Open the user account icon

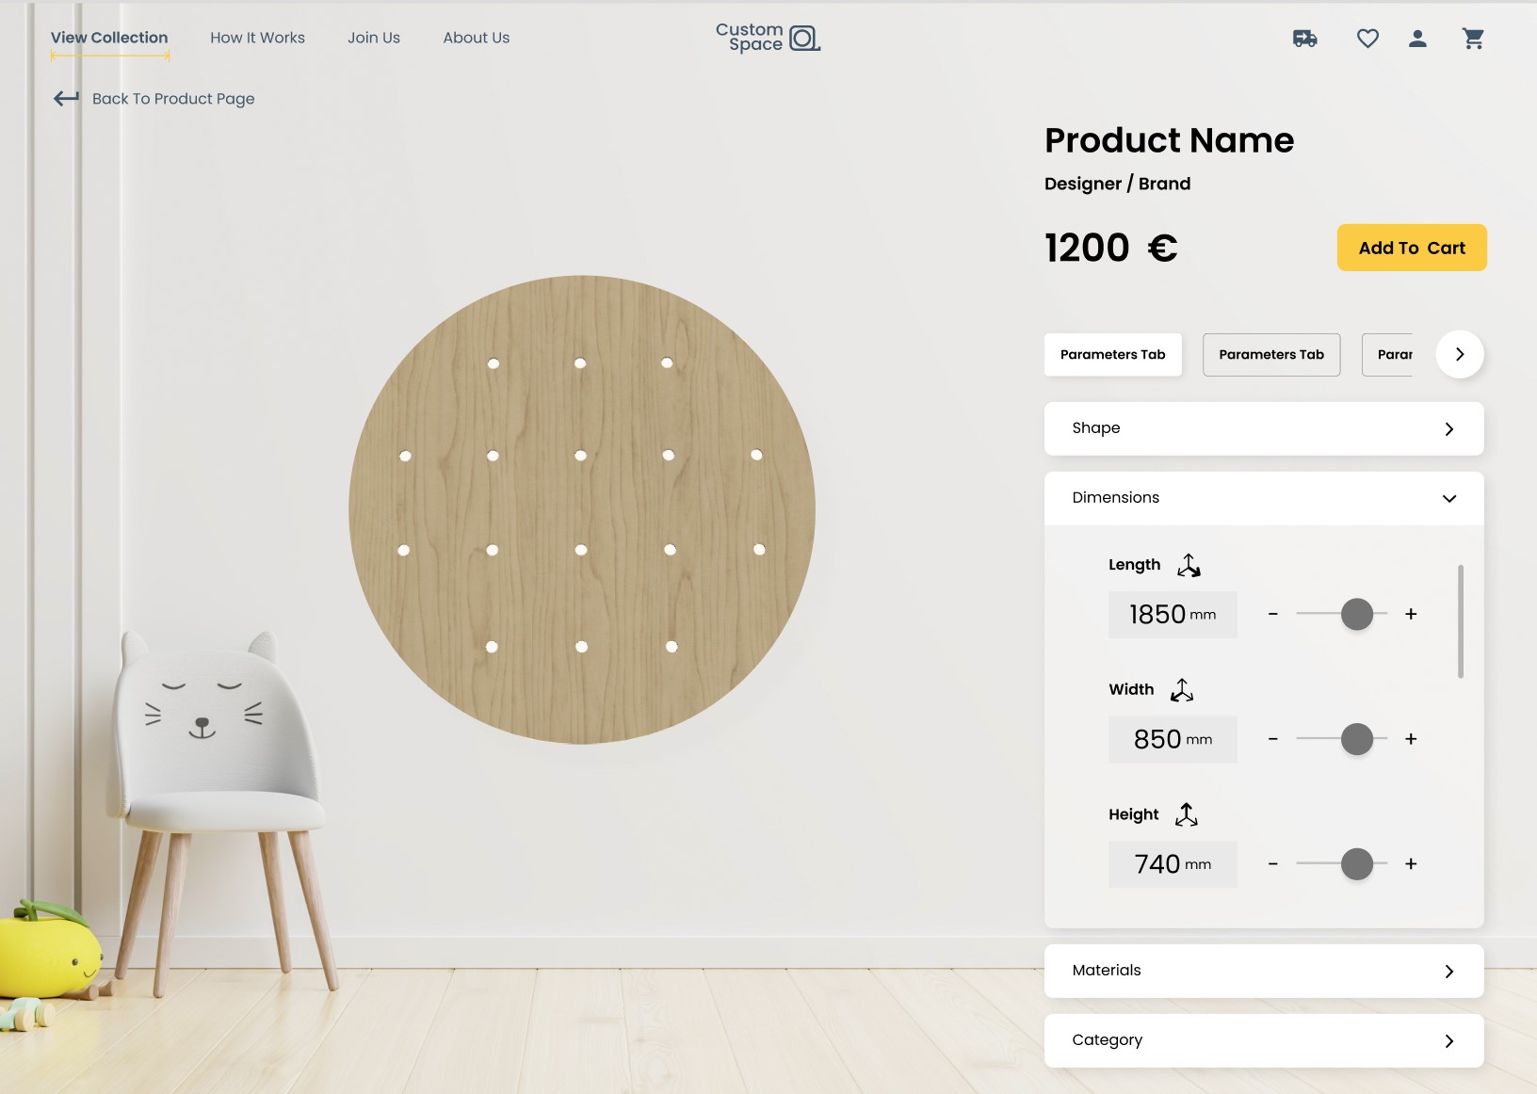[x=1417, y=39]
